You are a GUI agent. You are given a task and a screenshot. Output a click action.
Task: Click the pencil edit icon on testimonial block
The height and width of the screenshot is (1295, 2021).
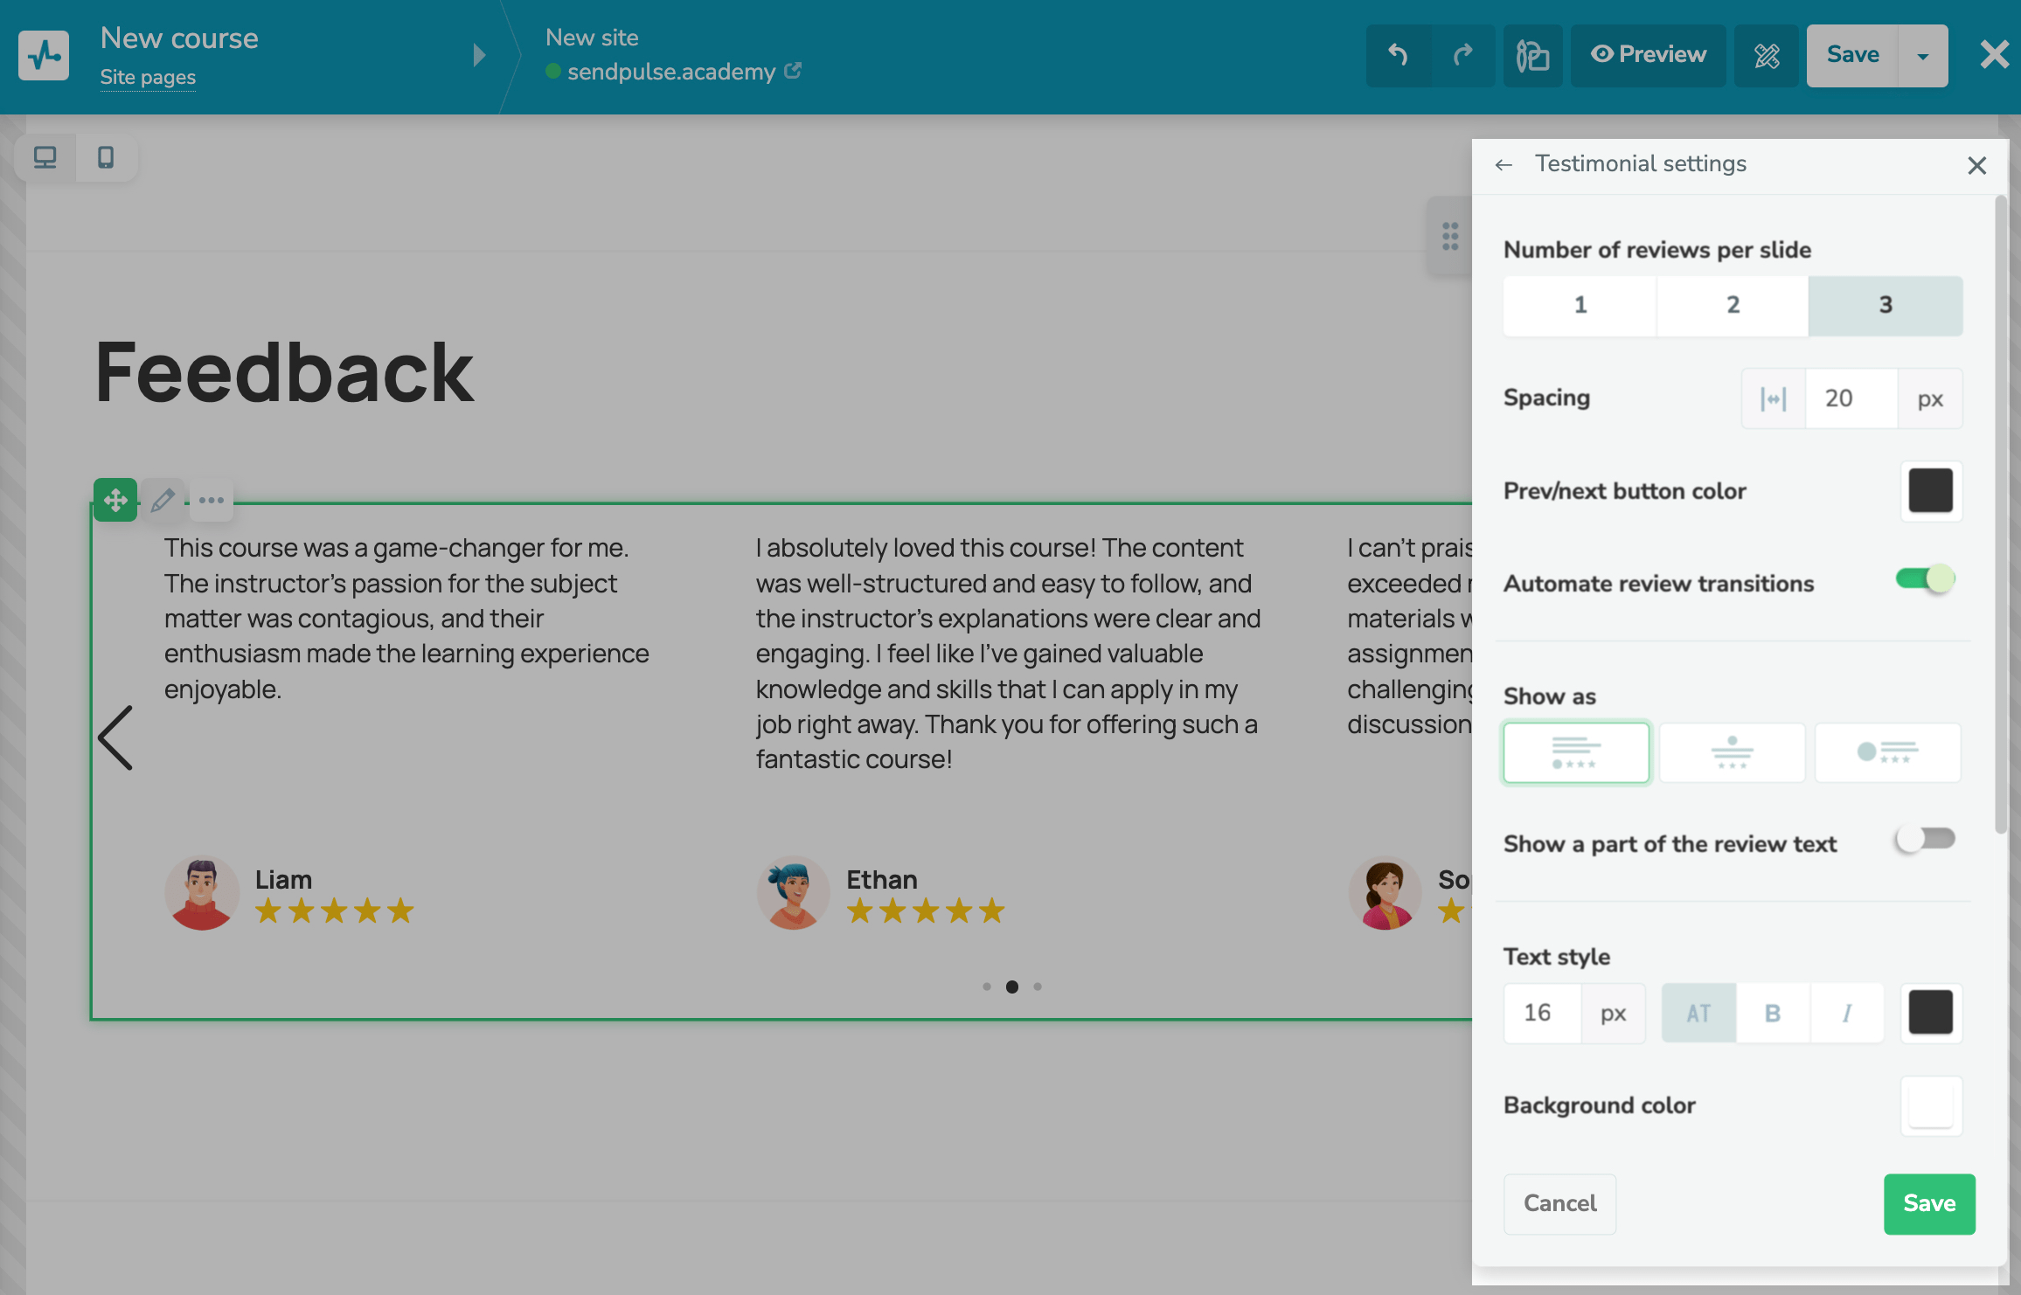[163, 500]
